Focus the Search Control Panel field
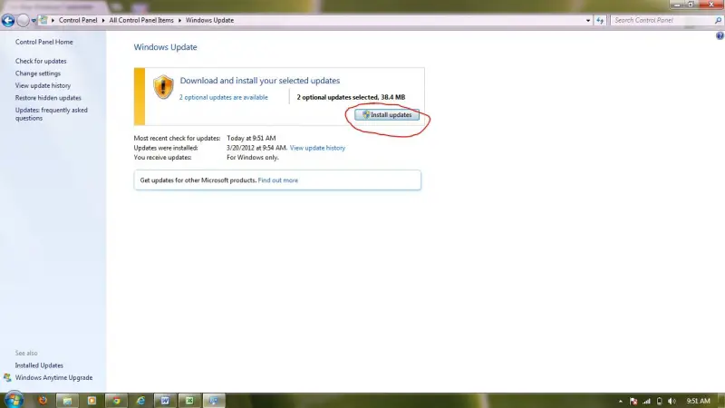This screenshot has height=408, width=725. [662, 20]
